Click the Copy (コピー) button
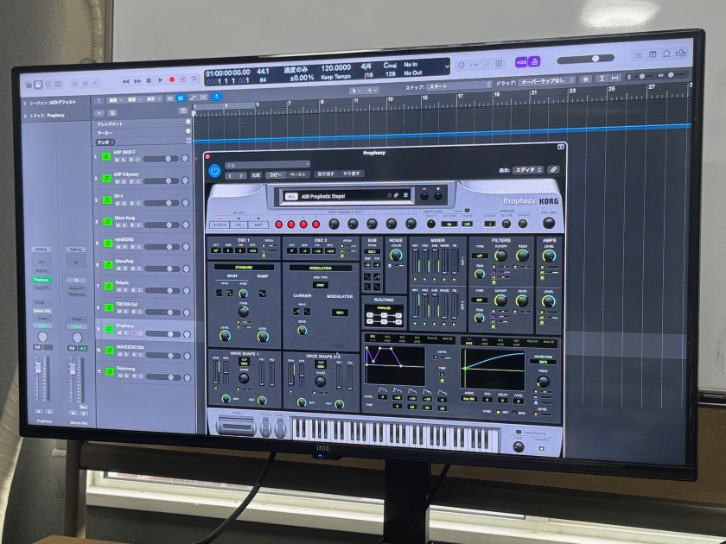Viewport: 726px width, 544px height. (275, 174)
